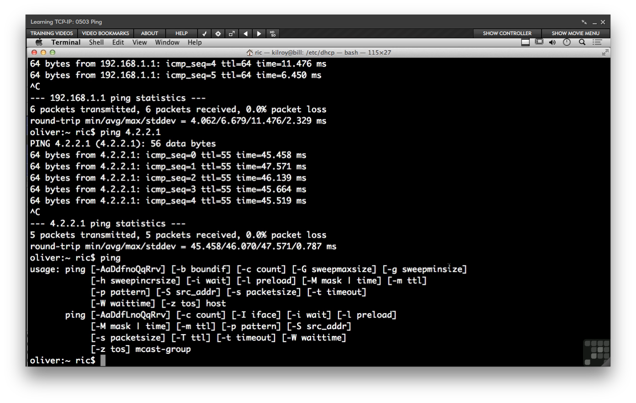The width and height of the screenshot is (636, 403).
Task: Open the Shell menu
Action: click(x=96, y=42)
